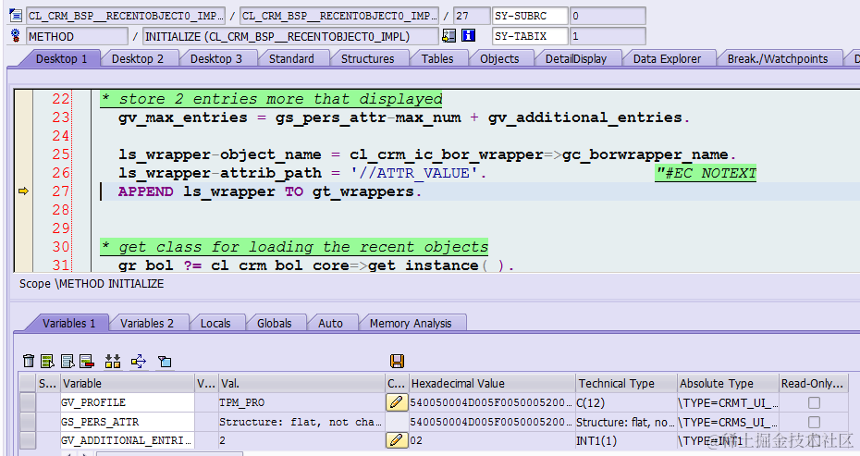Click the GV_ADDITIONAL_ENTRI variable name cell
The image size is (860, 456).
128,440
